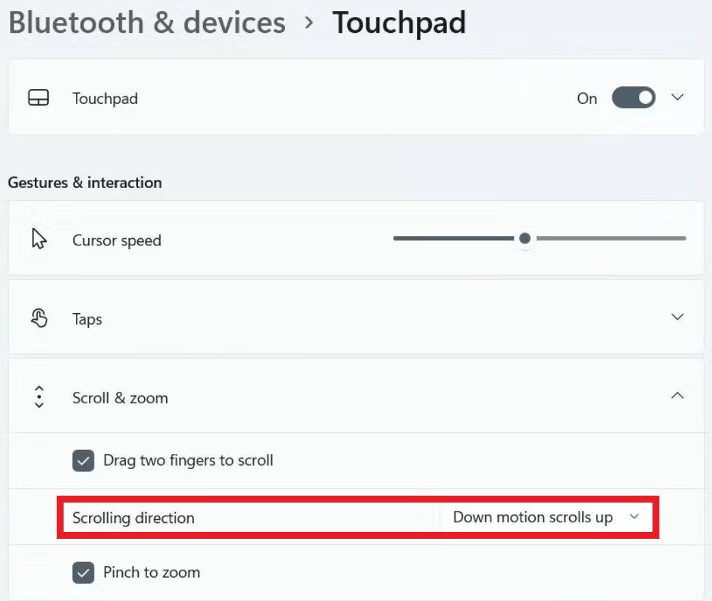Expand the Touchpad settings chevron
This screenshot has height=601, width=712.
point(677,97)
